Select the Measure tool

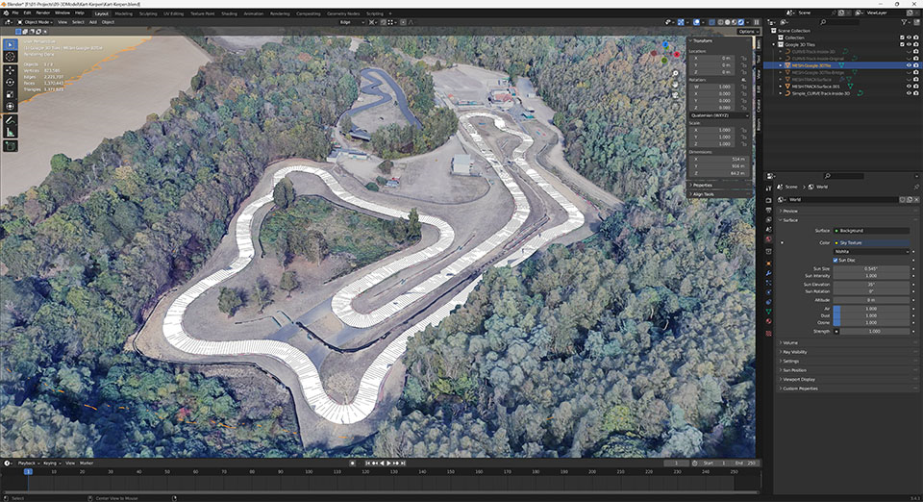(x=10, y=132)
